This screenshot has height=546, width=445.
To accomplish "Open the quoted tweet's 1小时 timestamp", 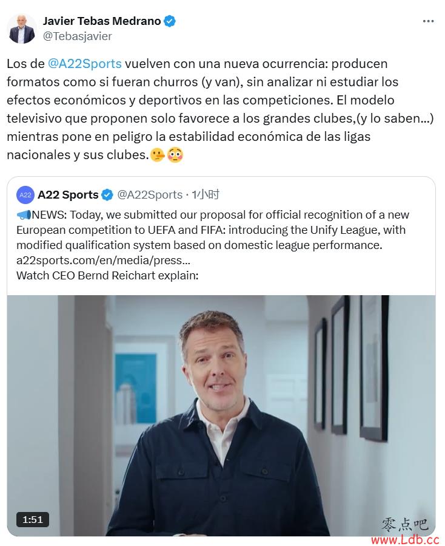I will pyautogui.click(x=206, y=194).
